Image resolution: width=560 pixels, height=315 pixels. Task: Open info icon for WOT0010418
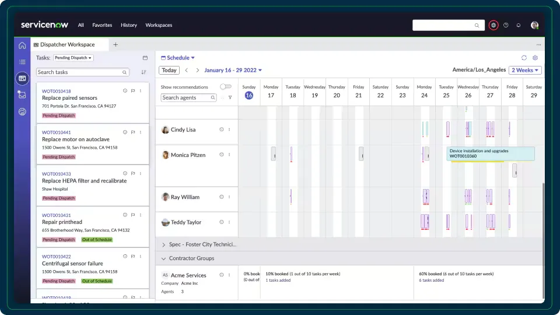coord(125,91)
